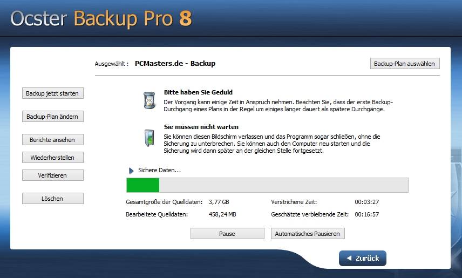The image size is (462, 278).
Task: Click the Zurück back arrow icon
Action: 349,258
